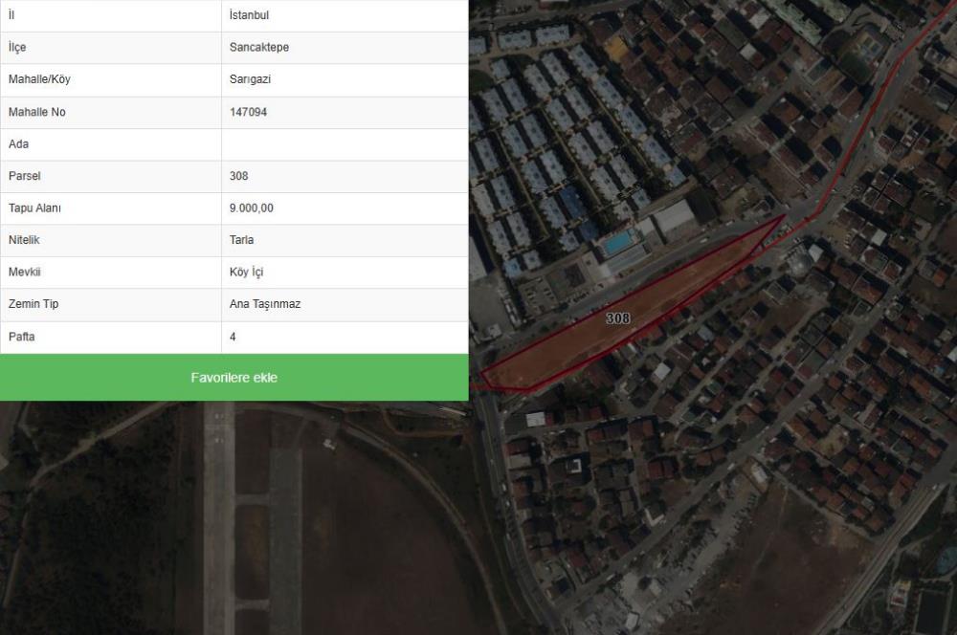The height and width of the screenshot is (635, 957).
Task: Click the Mahalle/Köy row label
Action: [x=39, y=79]
